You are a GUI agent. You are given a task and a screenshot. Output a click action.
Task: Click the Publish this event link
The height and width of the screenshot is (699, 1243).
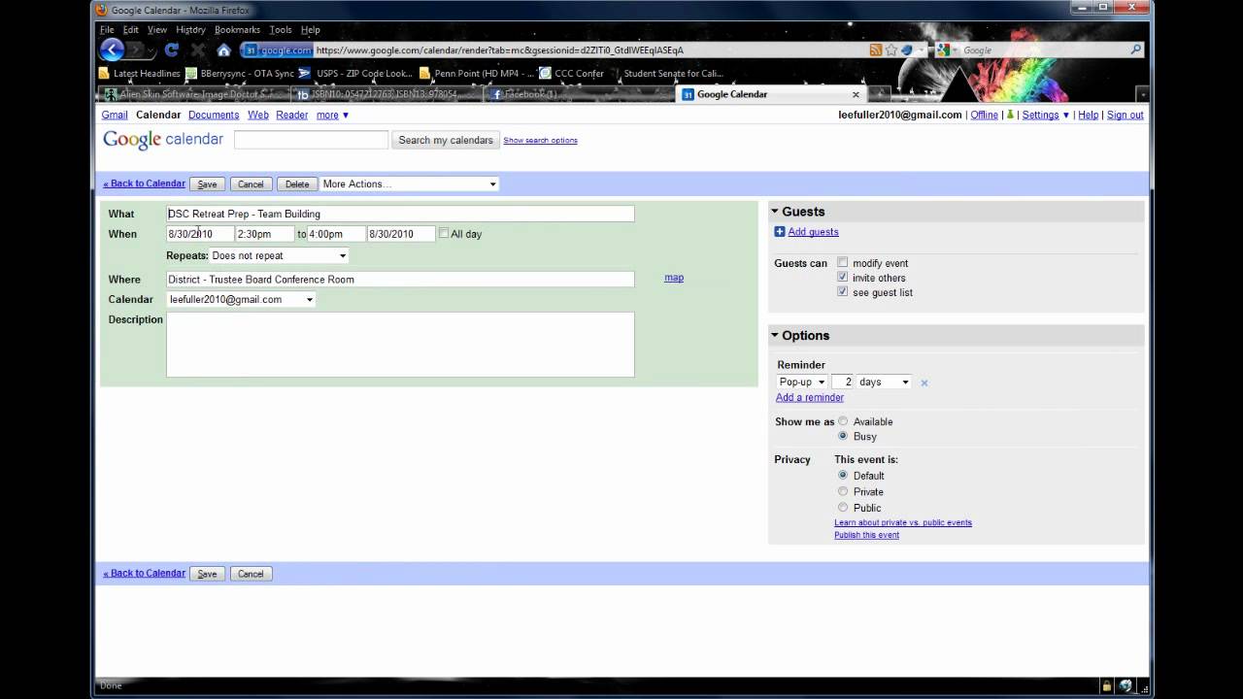(866, 535)
